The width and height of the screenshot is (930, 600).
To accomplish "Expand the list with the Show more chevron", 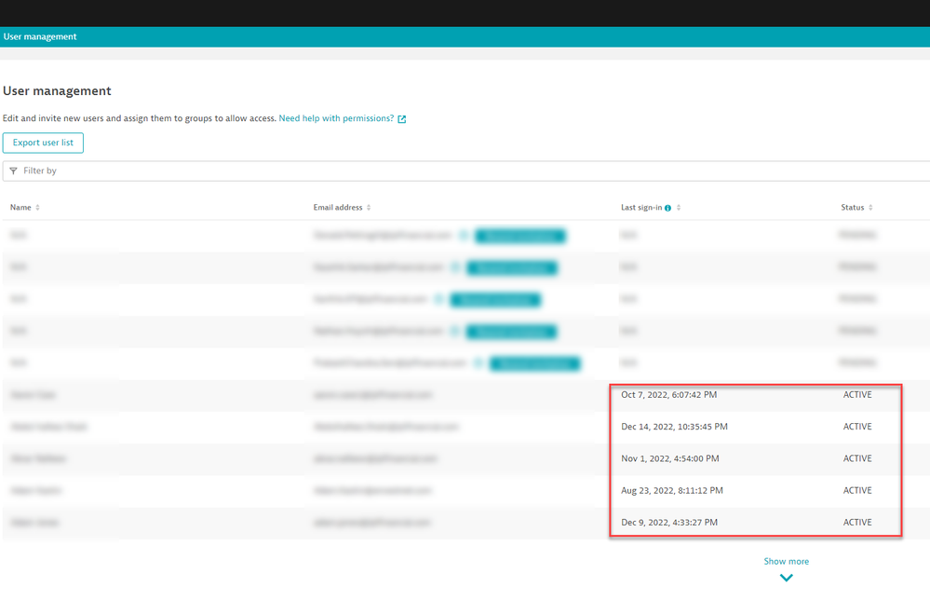I will tap(786, 578).
